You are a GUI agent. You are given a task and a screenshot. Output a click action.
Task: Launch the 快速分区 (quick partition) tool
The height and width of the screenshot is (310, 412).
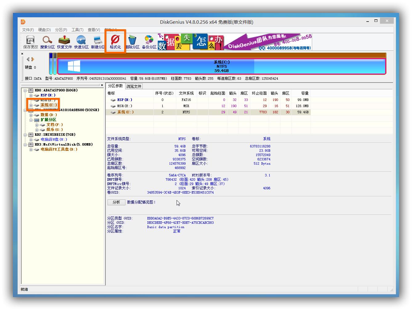(81, 42)
